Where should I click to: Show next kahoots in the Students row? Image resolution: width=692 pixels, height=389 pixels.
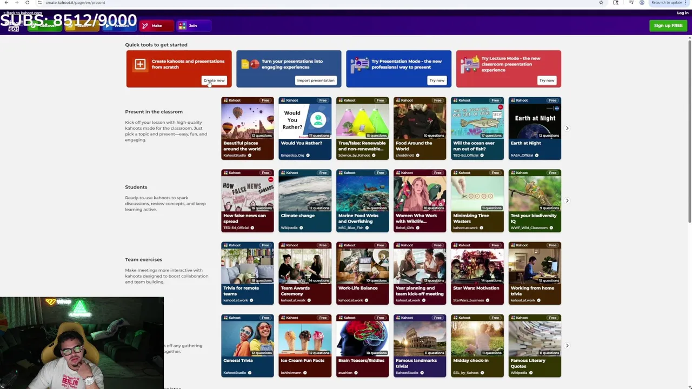tap(567, 200)
